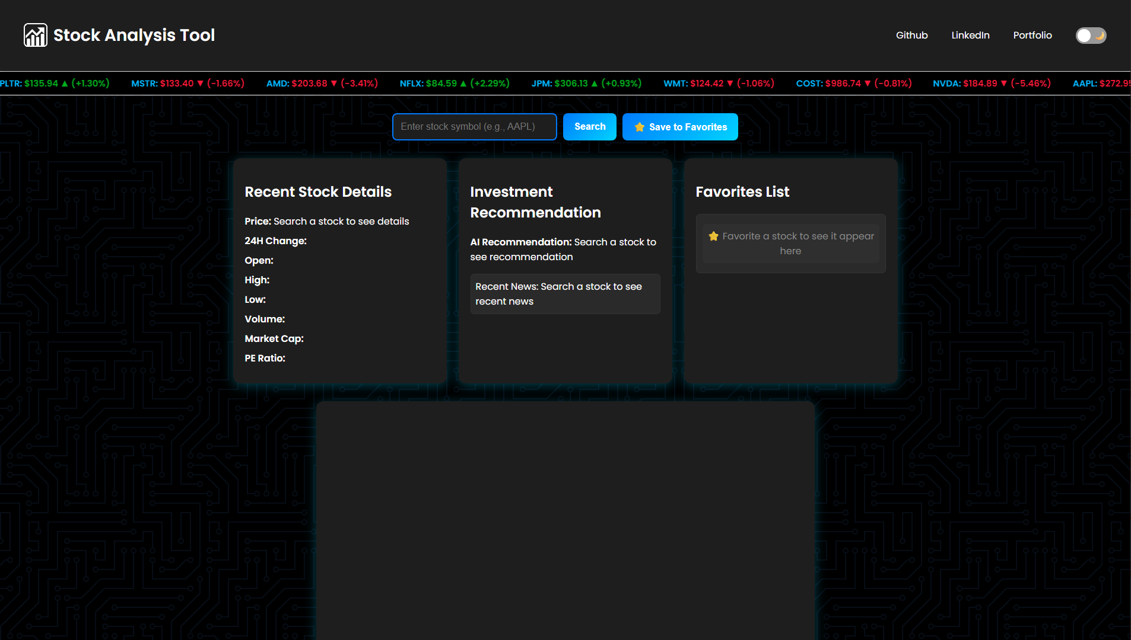Screen dimensions: 1131x640
Task: Open the Github link
Action: pyautogui.click(x=911, y=36)
